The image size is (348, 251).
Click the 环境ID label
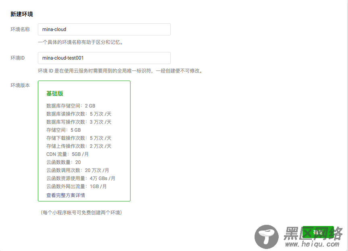18,58
